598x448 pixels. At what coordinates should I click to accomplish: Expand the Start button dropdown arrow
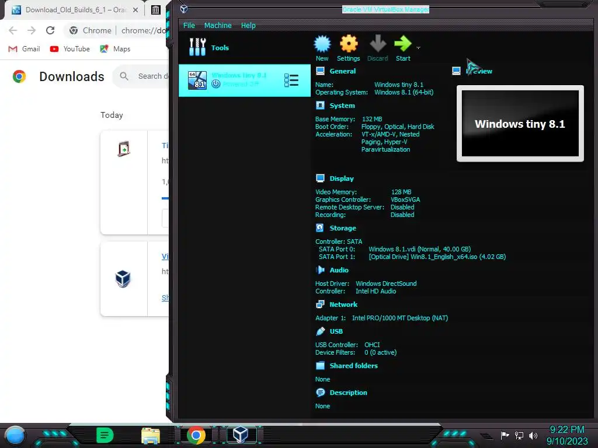coord(418,48)
